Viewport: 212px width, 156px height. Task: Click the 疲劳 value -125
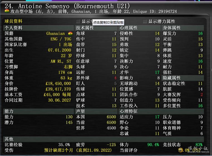pyautogui.click(x=111, y=145)
